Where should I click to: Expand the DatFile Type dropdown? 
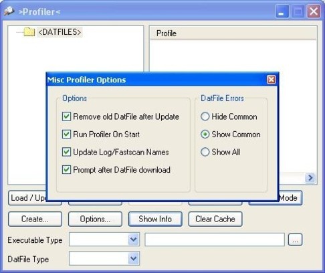134,258
